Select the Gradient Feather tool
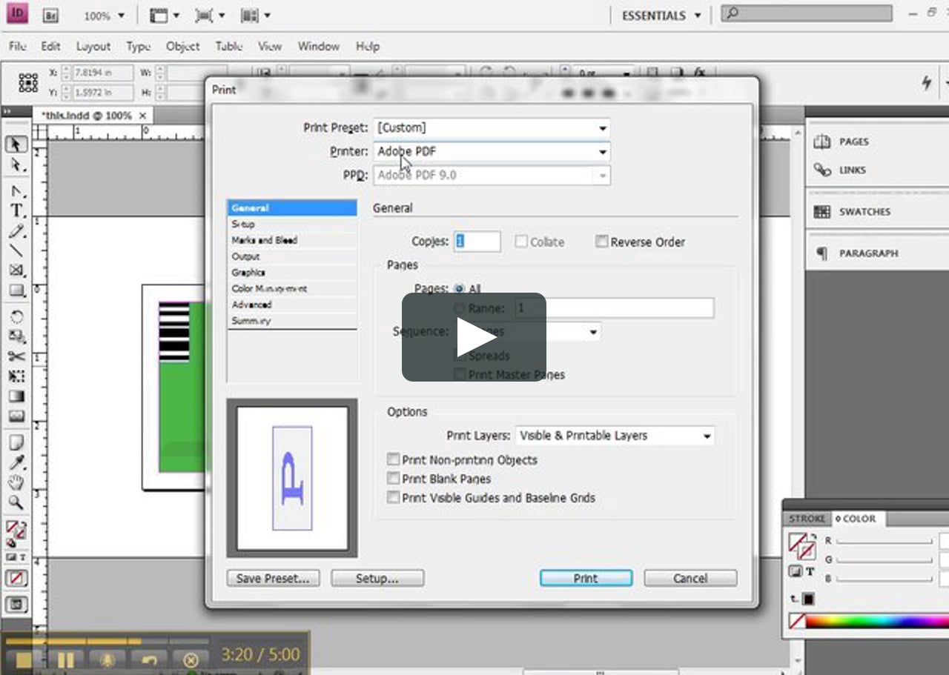 point(16,416)
